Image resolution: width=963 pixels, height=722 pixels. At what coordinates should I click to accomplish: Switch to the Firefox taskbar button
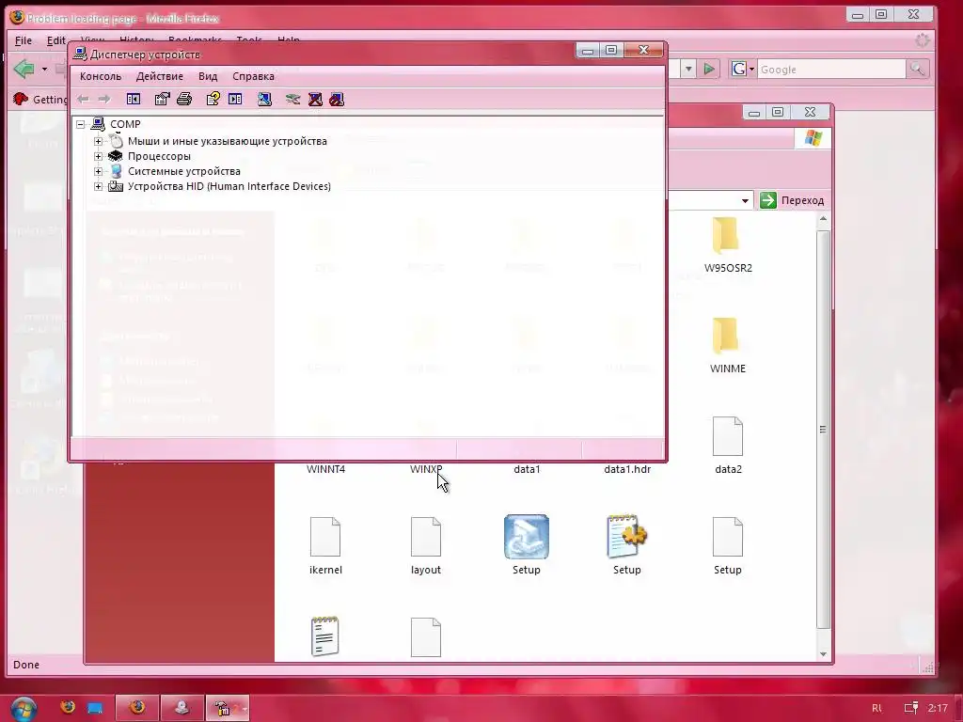click(137, 709)
